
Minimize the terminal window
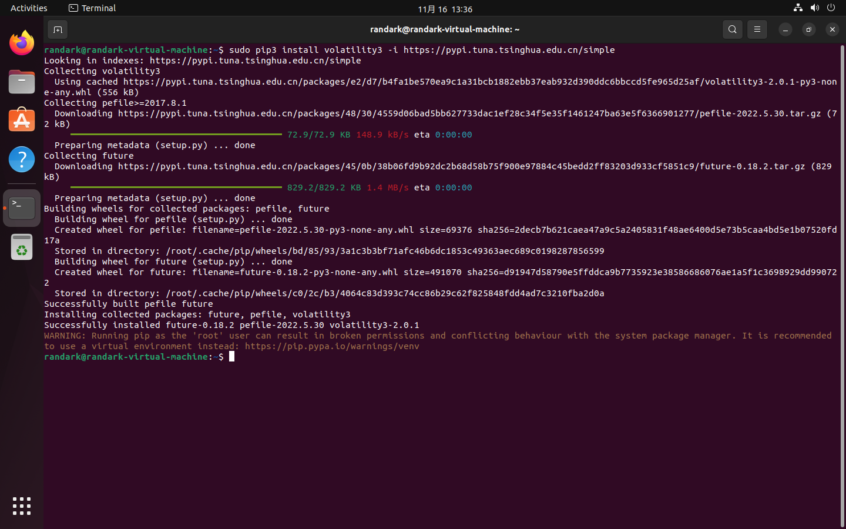point(785,29)
